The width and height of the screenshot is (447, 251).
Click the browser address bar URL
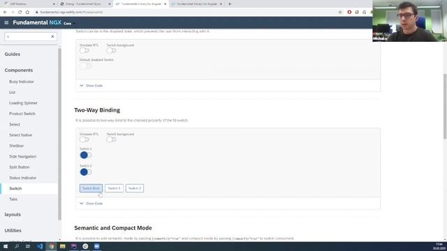coord(71,13)
